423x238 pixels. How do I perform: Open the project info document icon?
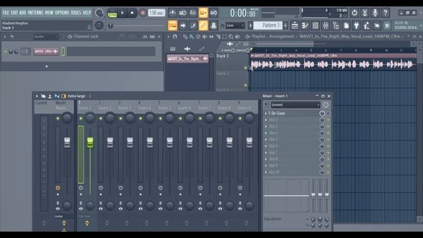pyautogui.click(x=346, y=26)
